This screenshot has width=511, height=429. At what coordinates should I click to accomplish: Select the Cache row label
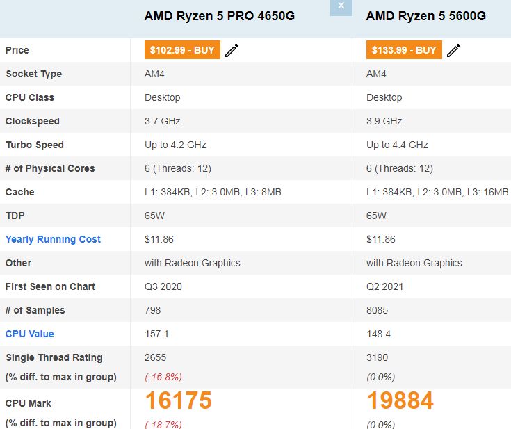(20, 192)
